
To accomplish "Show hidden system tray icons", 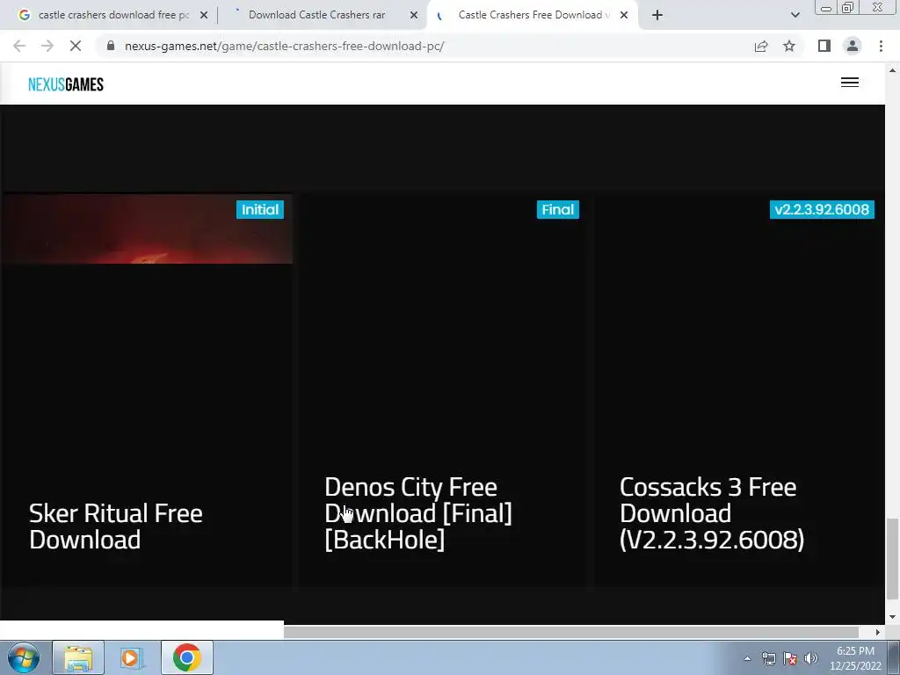I will pyautogui.click(x=747, y=658).
